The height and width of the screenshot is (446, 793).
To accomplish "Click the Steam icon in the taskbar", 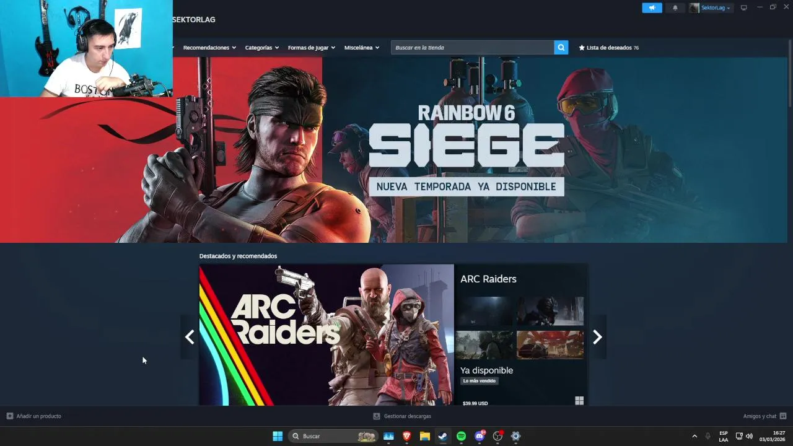I will click(443, 436).
